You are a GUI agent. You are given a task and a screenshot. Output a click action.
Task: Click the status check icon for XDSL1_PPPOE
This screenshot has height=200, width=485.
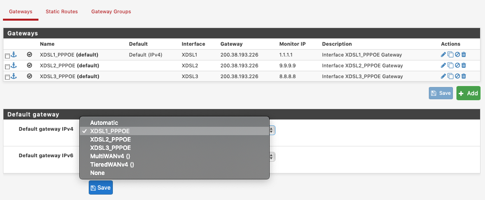click(x=30, y=55)
